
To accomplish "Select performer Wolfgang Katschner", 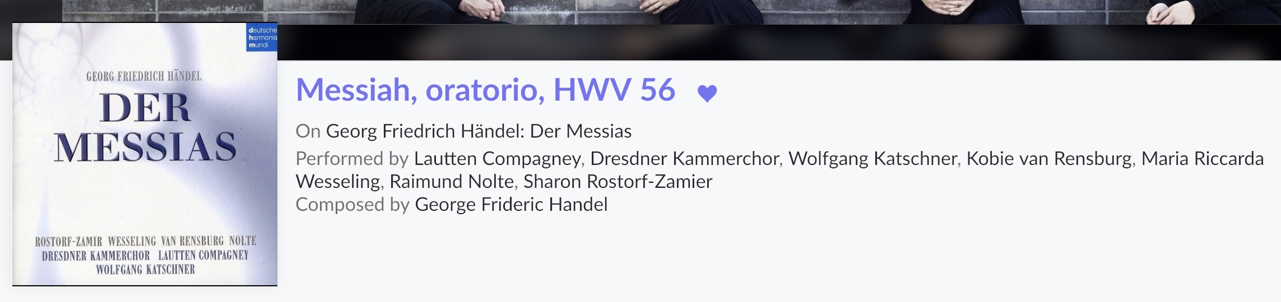I will [x=872, y=159].
